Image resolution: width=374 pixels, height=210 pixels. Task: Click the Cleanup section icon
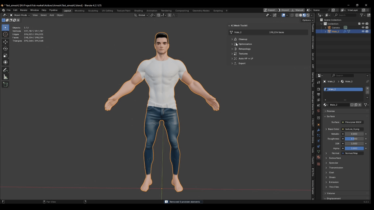[235, 39]
